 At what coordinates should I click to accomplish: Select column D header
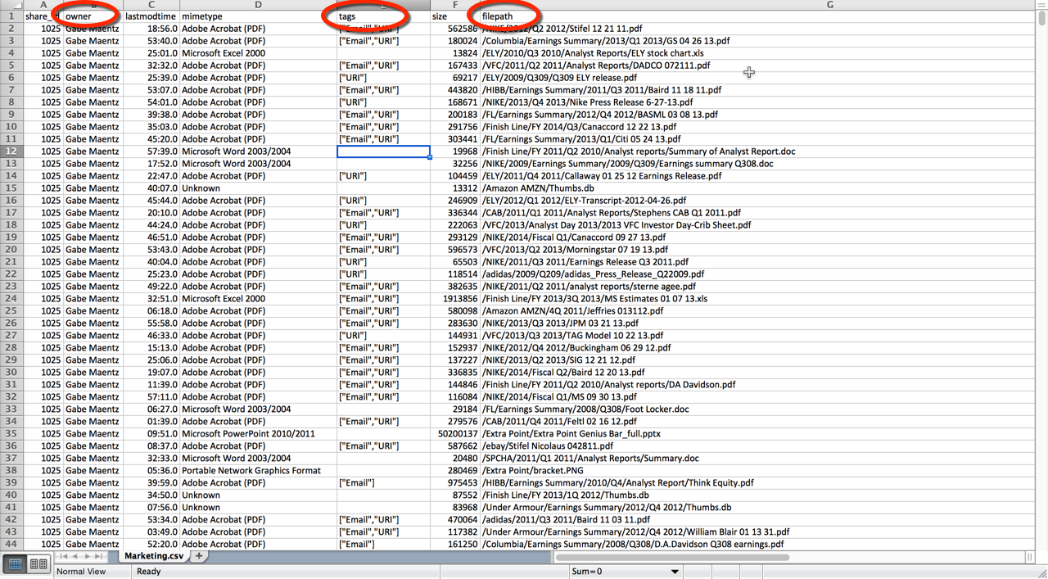[258, 5]
